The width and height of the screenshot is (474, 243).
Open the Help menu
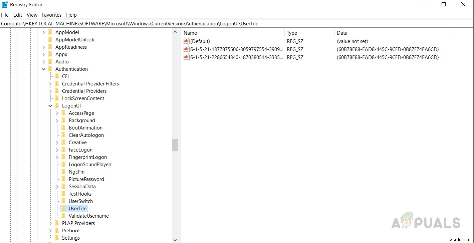(71, 15)
